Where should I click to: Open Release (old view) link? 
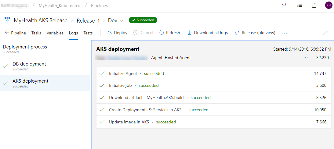pyautogui.click(x=255, y=33)
